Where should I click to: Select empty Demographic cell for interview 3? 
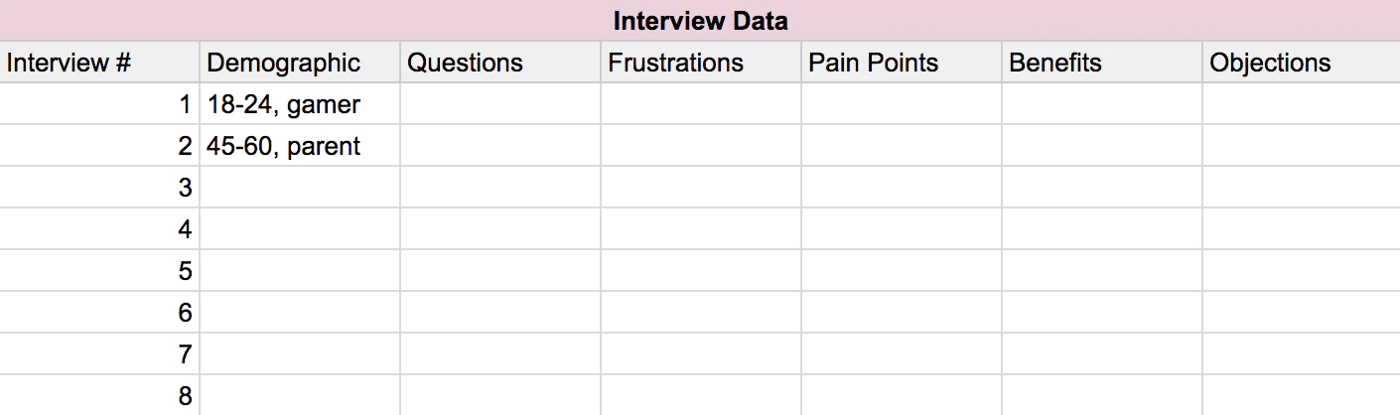coord(300,188)
